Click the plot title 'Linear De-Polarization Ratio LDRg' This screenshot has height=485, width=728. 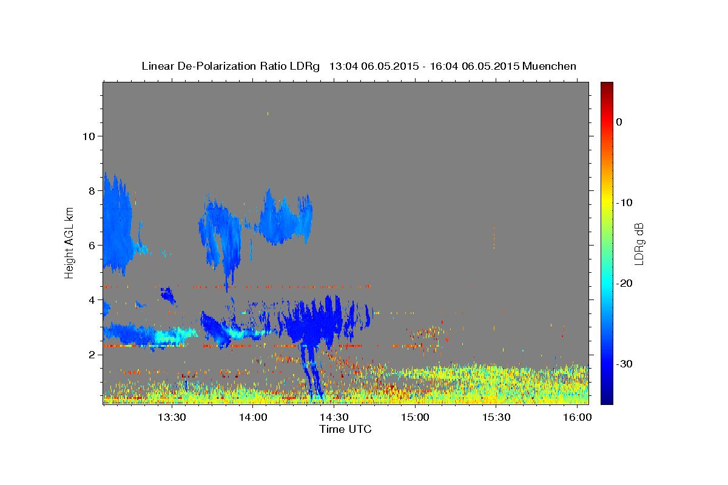pyautogui.click(x=231, y=66)
